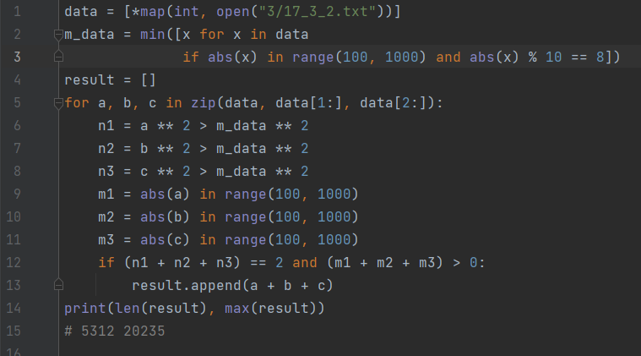
Task: Click line number 15 in the gutter
Action: point(14,331)
